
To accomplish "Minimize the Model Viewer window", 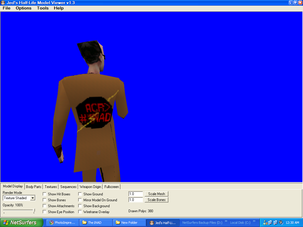I will pos(291,3).
